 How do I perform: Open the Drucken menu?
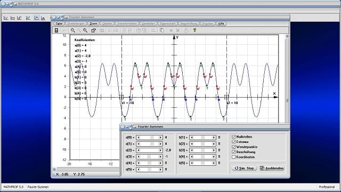tap(207, 23)
